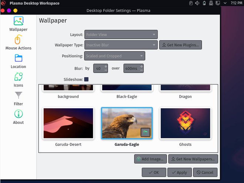The image size is (244, 183).
Task: Decrease blur duration with minus
Action: 141,70
